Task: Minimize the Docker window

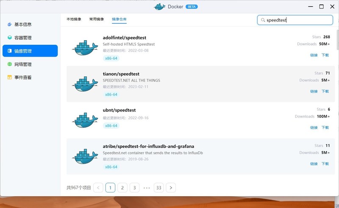Action: (x=311, y=7)
